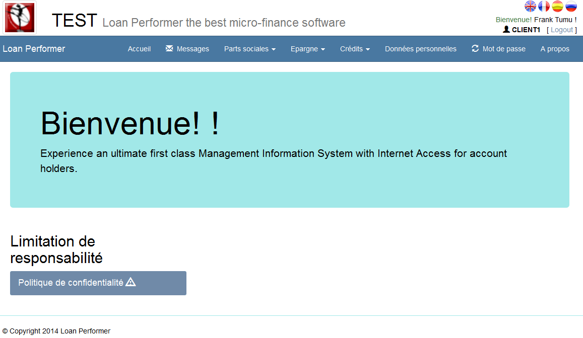The height and width of the screenshot is (338, 583).
Task: Click the envelope icon next to Messages
Action: pos(169,48)
